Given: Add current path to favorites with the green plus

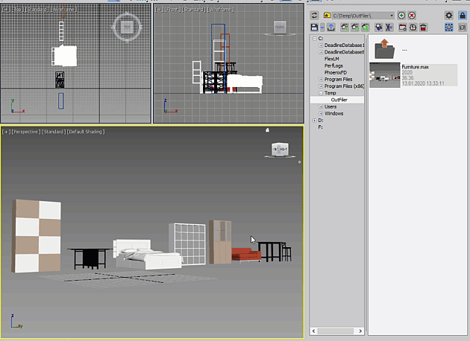Looking at the screenshot, I should (x=401, y=15).
